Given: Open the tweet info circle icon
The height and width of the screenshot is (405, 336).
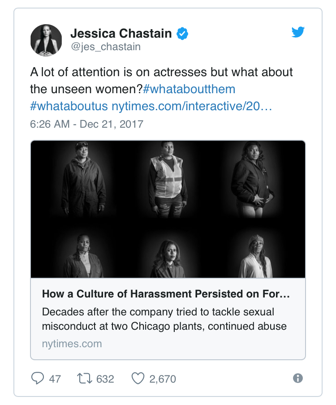Looking at the screenshot, I should [x=298, y=379].
